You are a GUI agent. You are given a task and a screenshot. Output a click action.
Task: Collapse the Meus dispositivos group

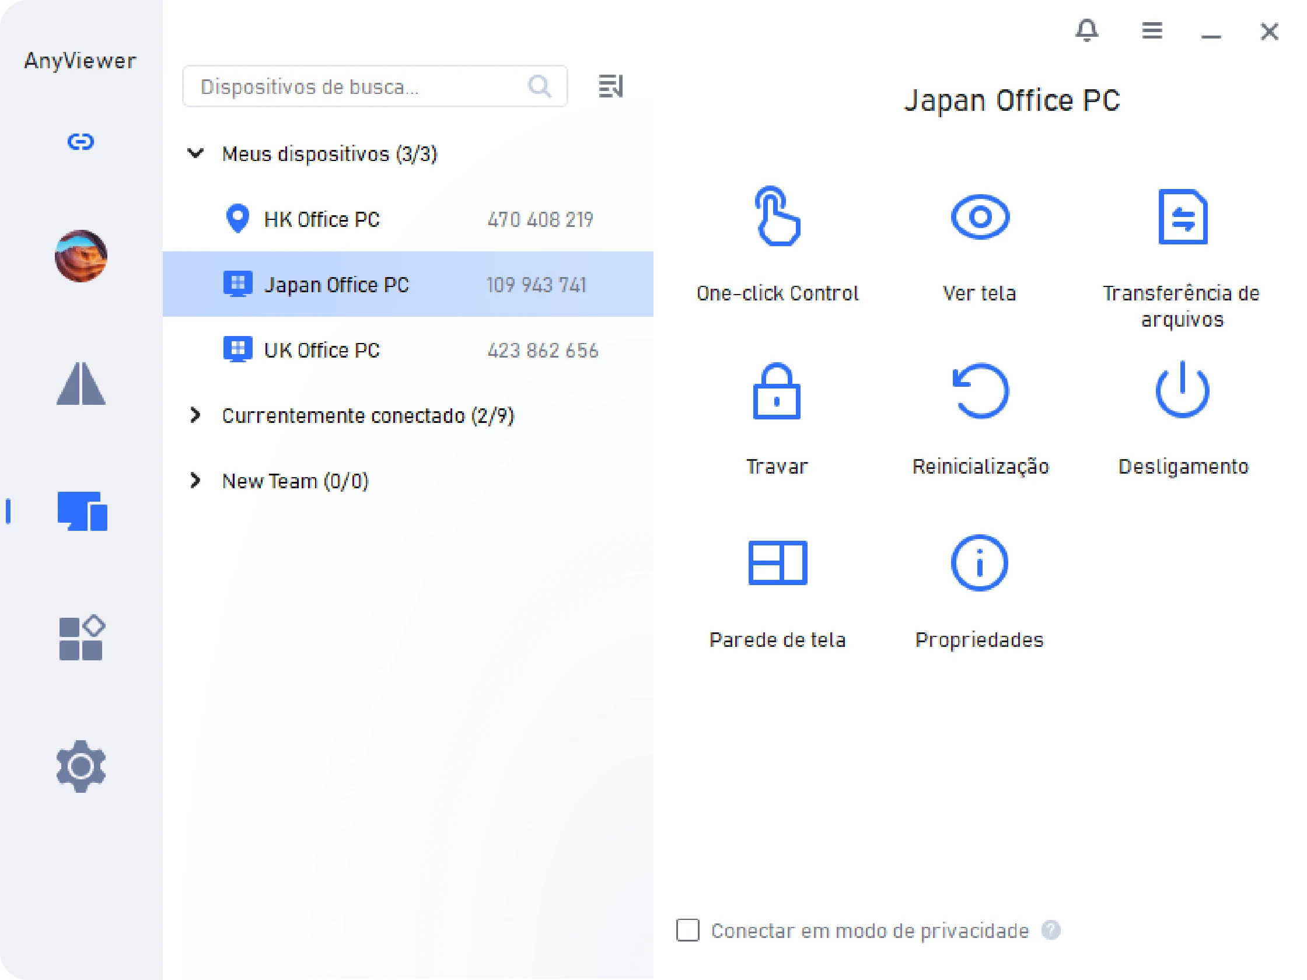(195, 153)
